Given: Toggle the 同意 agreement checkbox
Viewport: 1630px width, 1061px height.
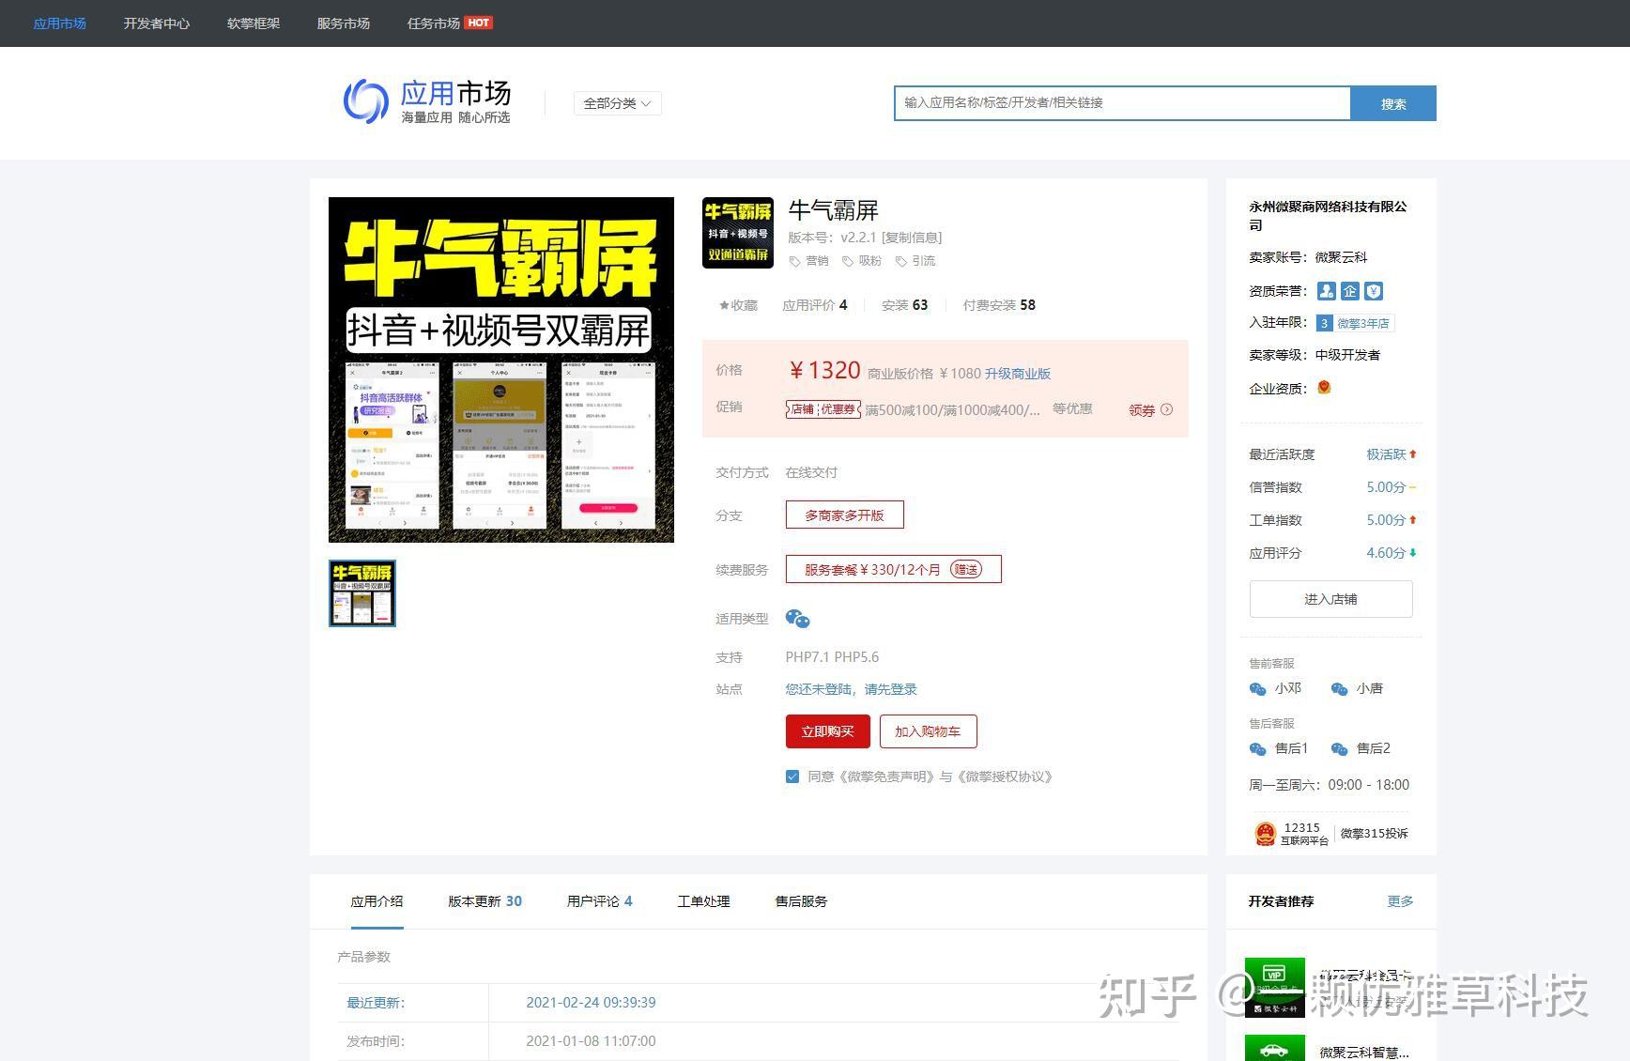Looking at the screenshot, I should click(x=792, y=777).
